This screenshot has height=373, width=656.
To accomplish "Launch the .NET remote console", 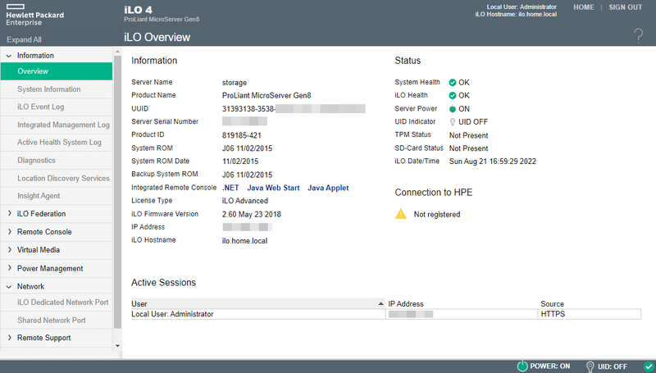I will click(230, 188).
